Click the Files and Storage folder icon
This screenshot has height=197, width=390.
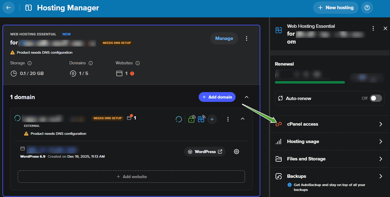(x=278, y=159)
